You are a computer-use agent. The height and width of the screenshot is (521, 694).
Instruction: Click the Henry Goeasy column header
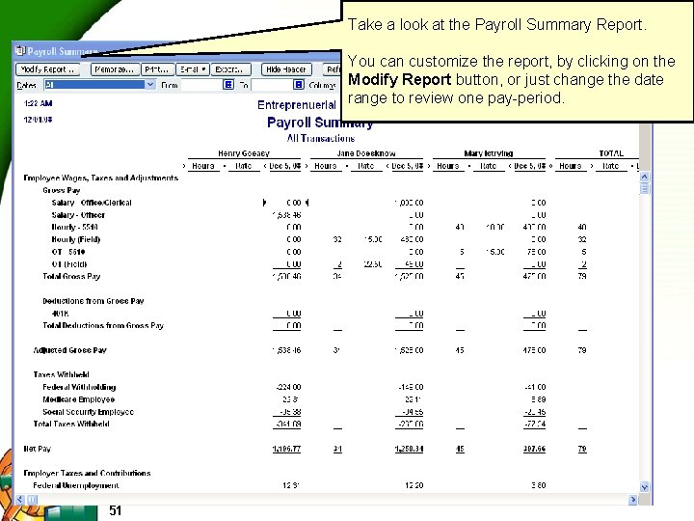[x=244, y=153]
